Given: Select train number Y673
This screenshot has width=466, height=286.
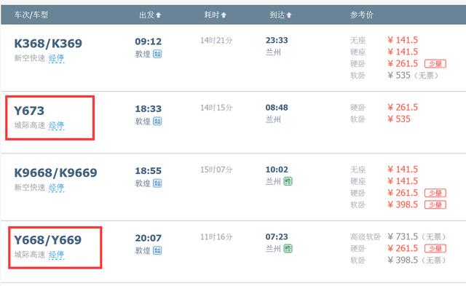Looking at the screenshot, I should 29,111.
